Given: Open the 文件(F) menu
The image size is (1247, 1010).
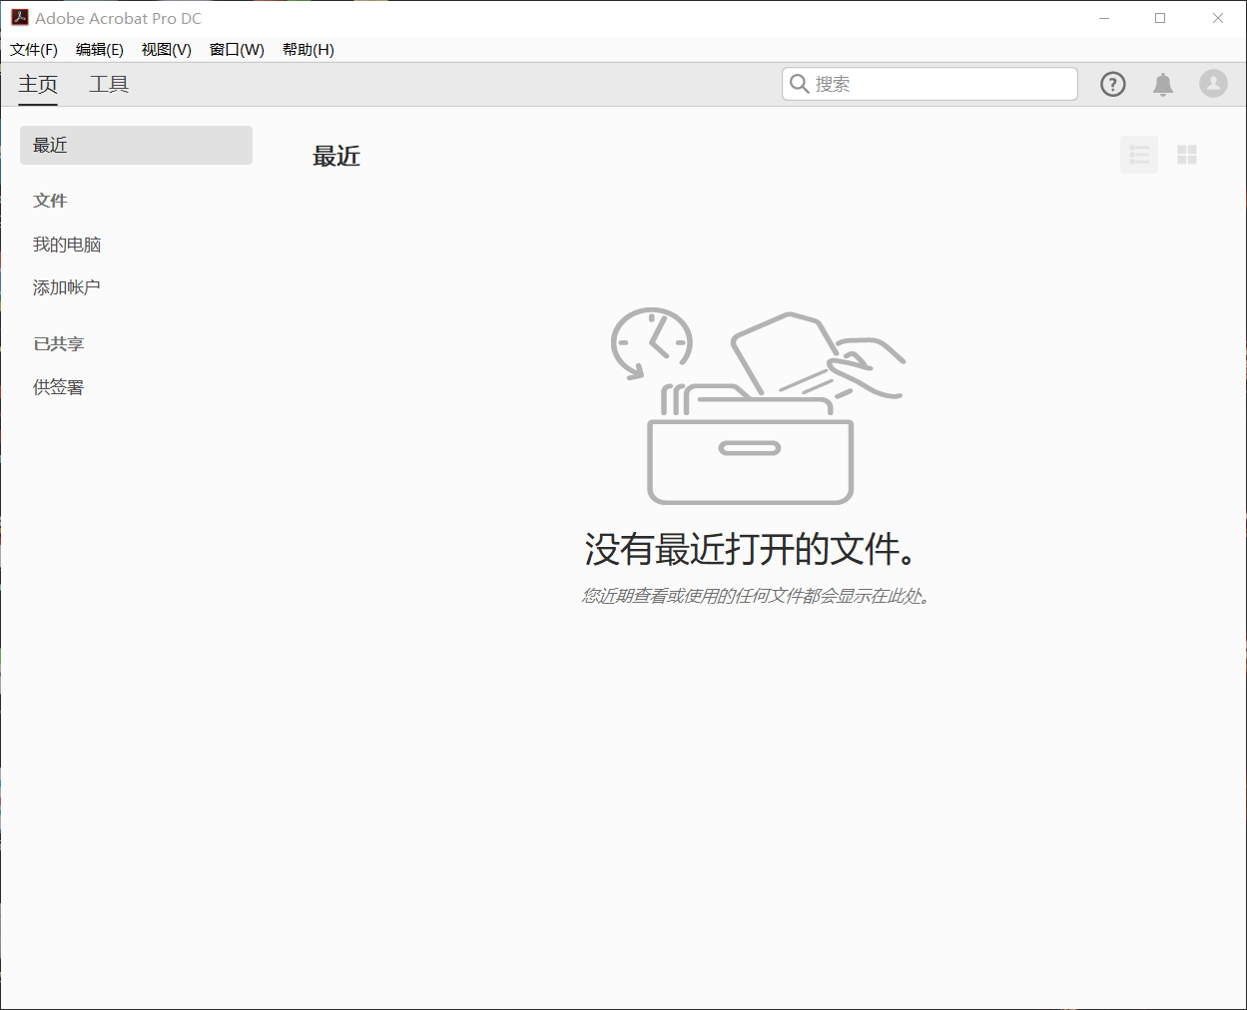Looking at the screenshot, I should (x=34, y=50).
